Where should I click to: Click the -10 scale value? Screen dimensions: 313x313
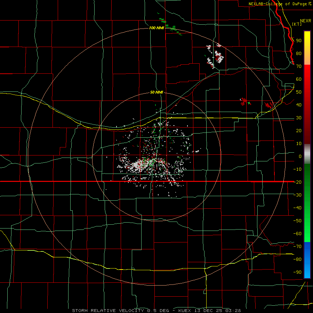[x=297, y=169]
